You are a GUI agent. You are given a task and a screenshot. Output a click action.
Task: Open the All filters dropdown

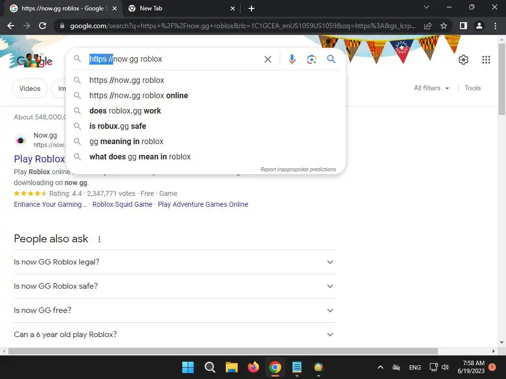click(x=431, y=88)
